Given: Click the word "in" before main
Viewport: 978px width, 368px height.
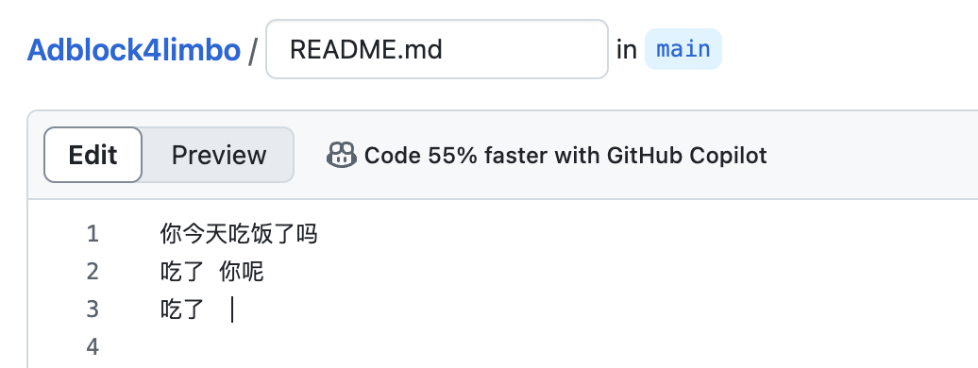Looking at the screenshot, I should (x=627, y=50).
